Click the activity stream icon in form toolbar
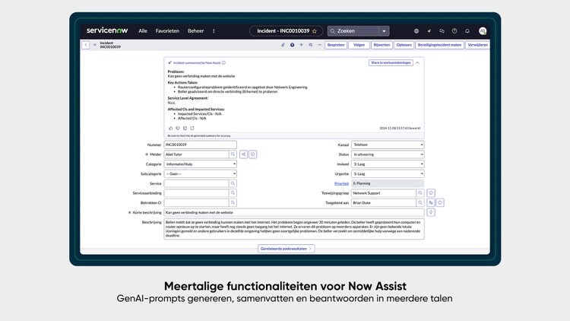 click(302, 45)
